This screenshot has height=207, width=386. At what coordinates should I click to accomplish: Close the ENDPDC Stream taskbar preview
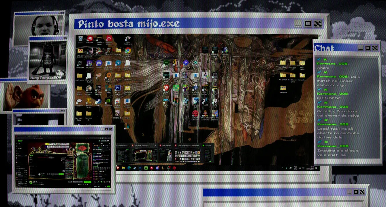click(x=156, y=145)
